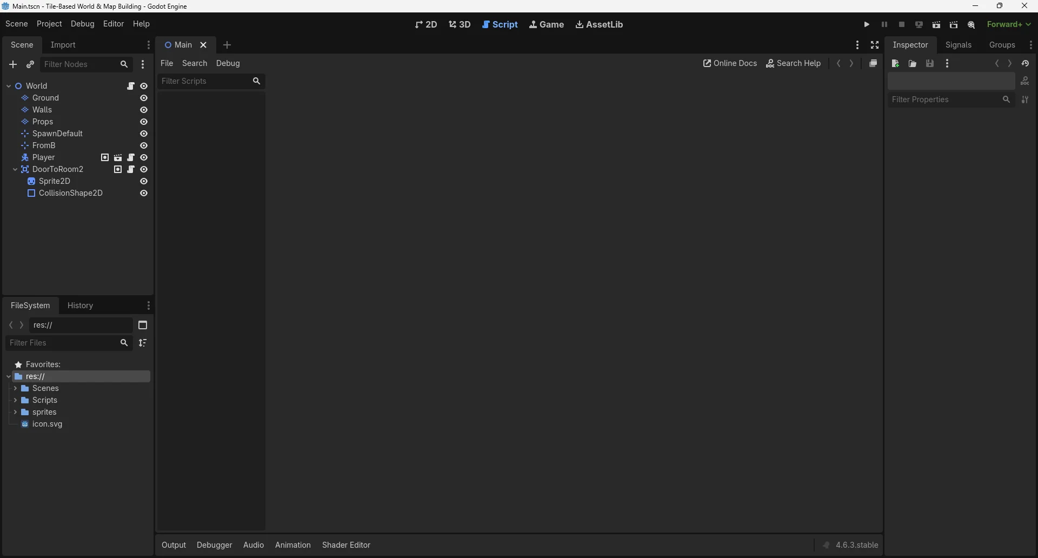Stop the running project
The image size is (1038, 558).
click(902, 24)
